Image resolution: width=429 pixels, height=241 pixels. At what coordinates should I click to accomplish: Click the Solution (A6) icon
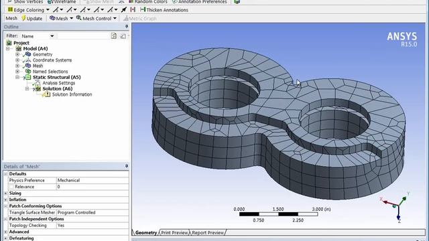click(38, 89)
